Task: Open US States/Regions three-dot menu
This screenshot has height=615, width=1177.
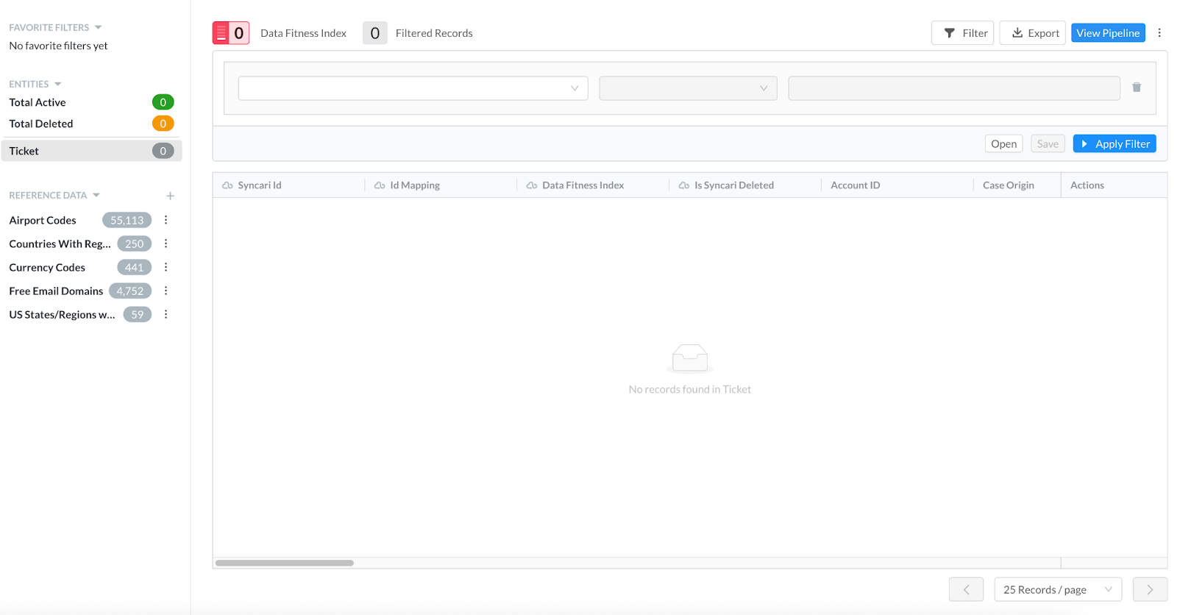Action: pyautogui.click(x=166, y=314)
